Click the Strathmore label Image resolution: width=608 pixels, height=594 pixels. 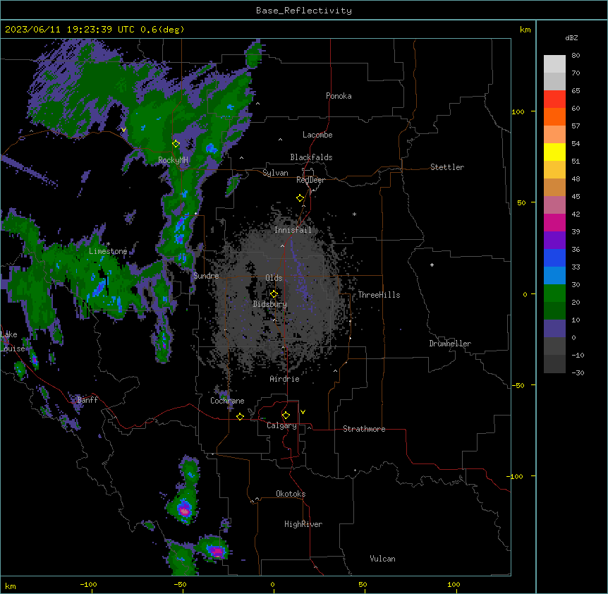[x=364, y=429]
